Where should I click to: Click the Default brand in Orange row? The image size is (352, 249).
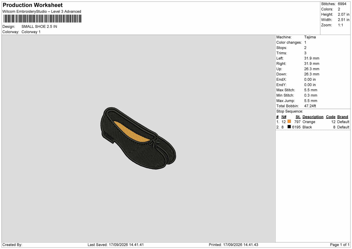click(x=343, y=122)
